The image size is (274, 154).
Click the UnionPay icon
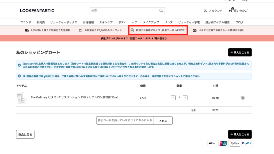pyautogui.click(x=223, y=143)
